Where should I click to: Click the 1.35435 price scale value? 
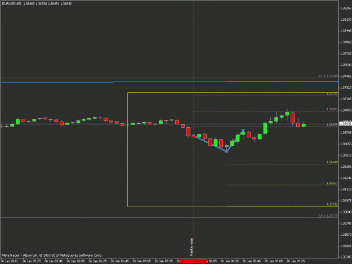coord(346,246)
